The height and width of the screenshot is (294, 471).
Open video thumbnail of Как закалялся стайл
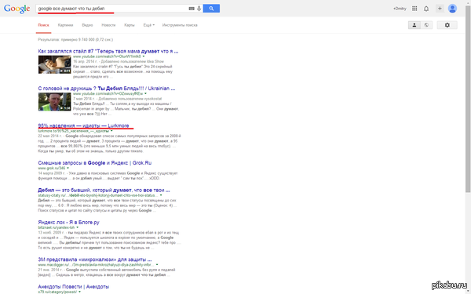pyautogui.click(x=54, y=64)
